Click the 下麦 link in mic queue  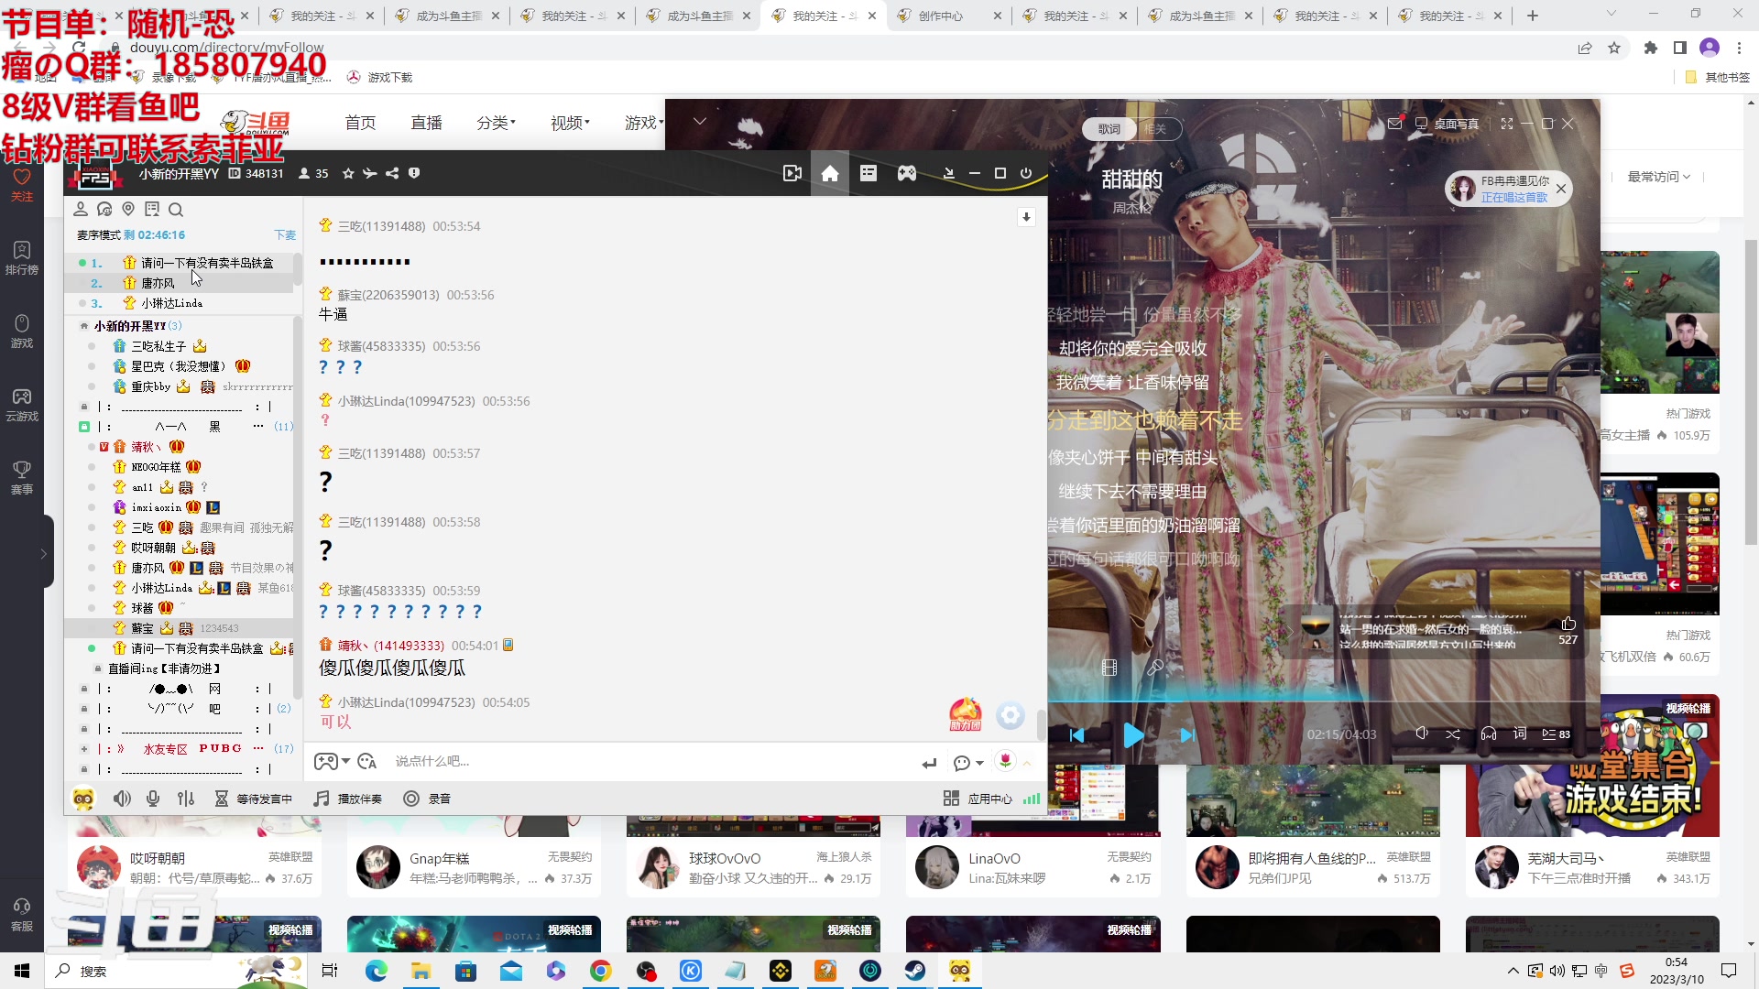click(285, 235)
